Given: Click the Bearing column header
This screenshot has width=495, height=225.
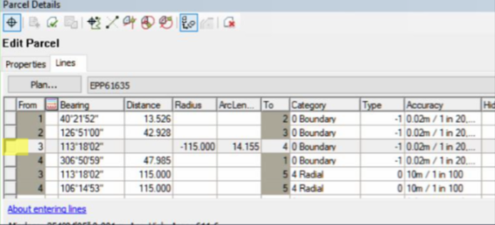Looking at the screenshot, I should pyautogui.click(x=91, y=105).
